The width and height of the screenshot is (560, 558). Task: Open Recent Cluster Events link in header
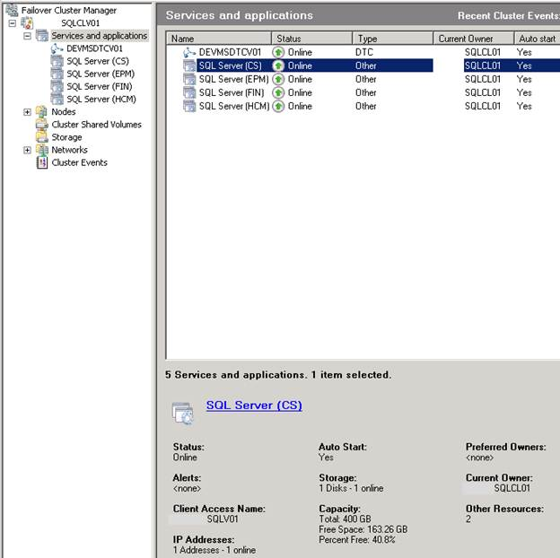(509, 15)
